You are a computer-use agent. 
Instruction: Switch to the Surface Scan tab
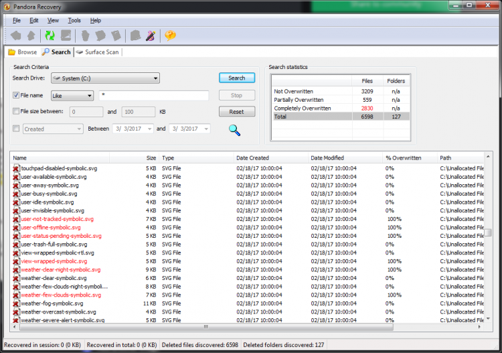pyautogui.click(x=98, y=52)
